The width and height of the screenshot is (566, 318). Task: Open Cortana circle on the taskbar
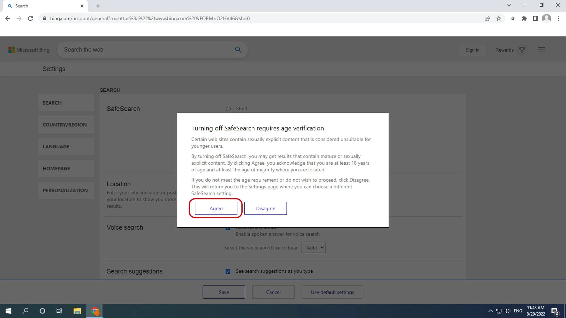[42, 311]
